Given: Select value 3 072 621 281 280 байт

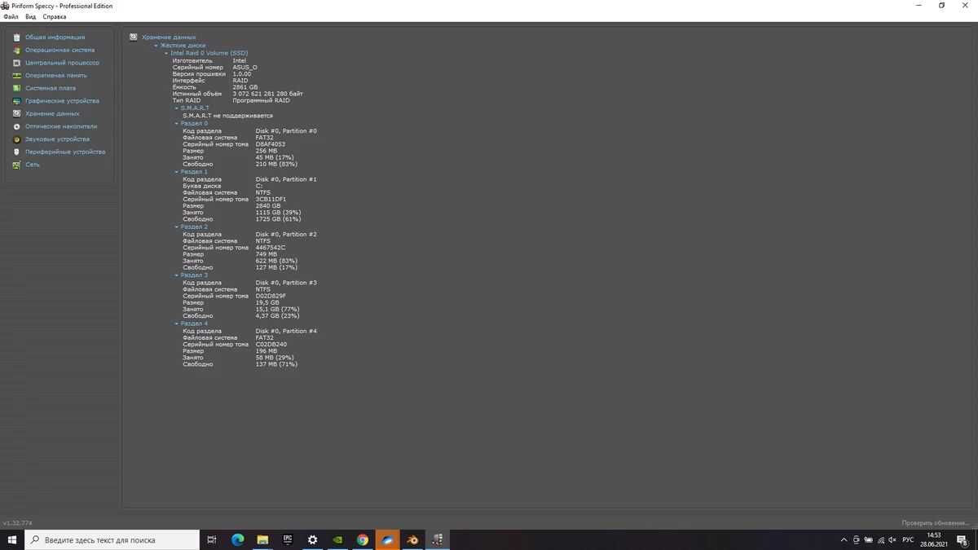Looking at the screenshot, I should point(267,94).
